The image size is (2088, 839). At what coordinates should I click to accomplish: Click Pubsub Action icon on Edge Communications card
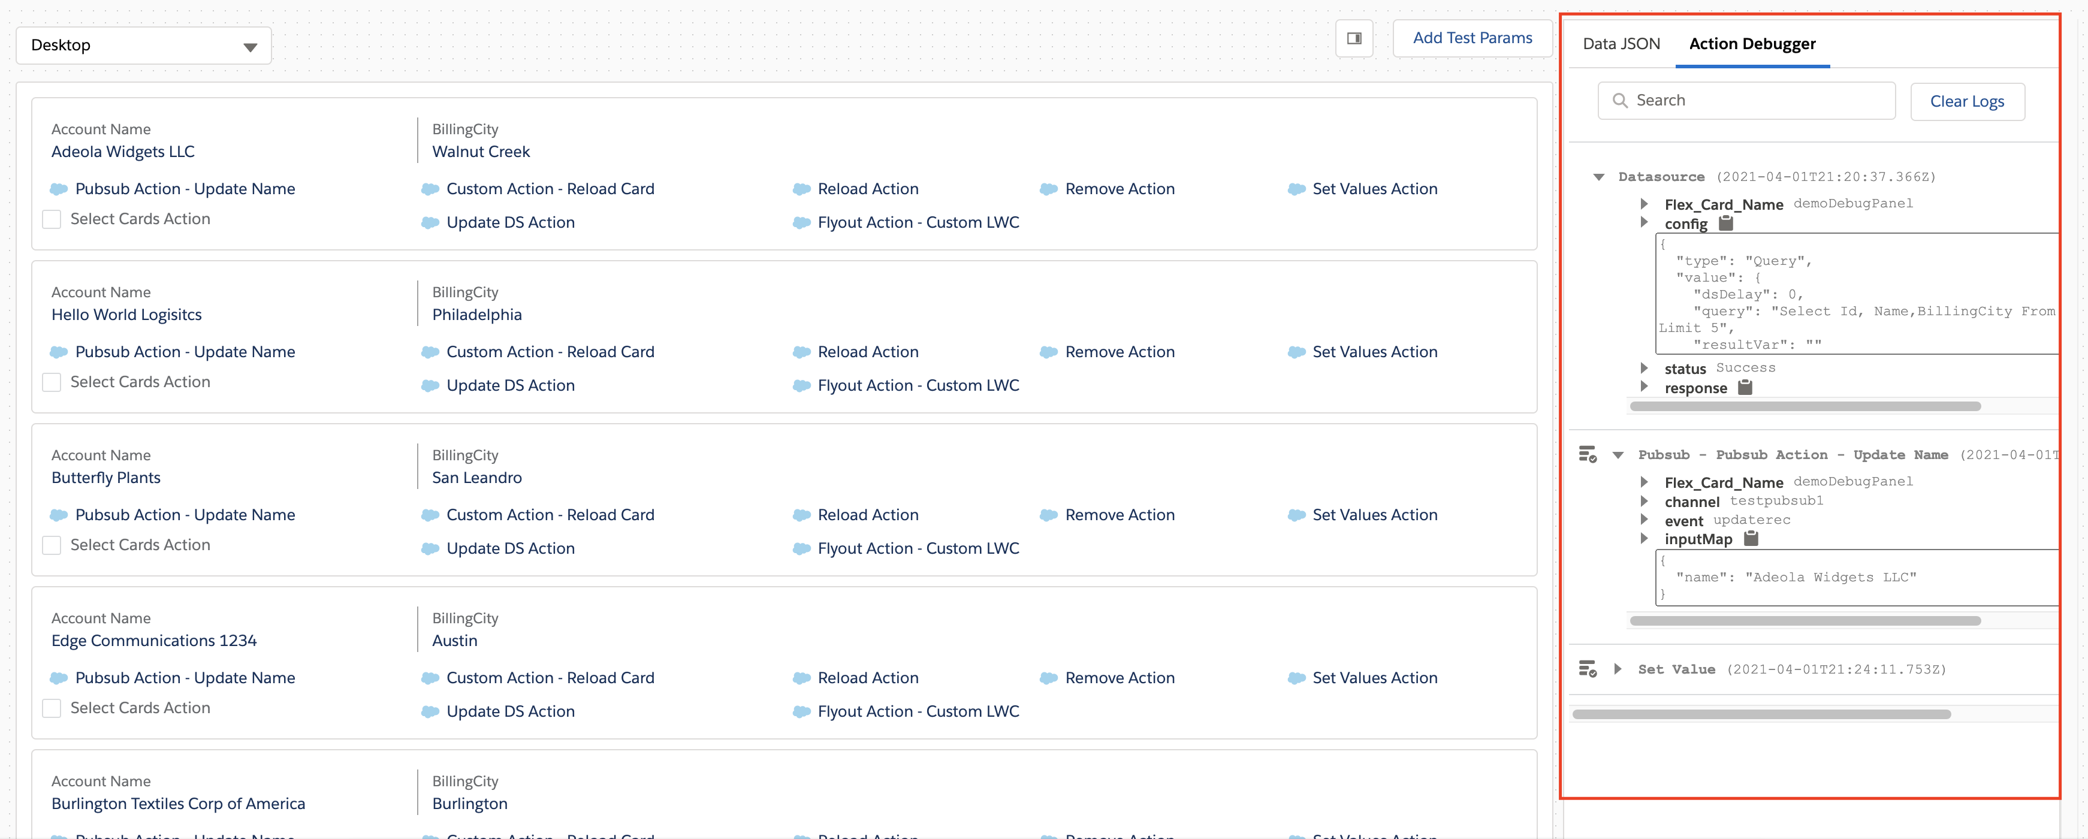point(58,678)
